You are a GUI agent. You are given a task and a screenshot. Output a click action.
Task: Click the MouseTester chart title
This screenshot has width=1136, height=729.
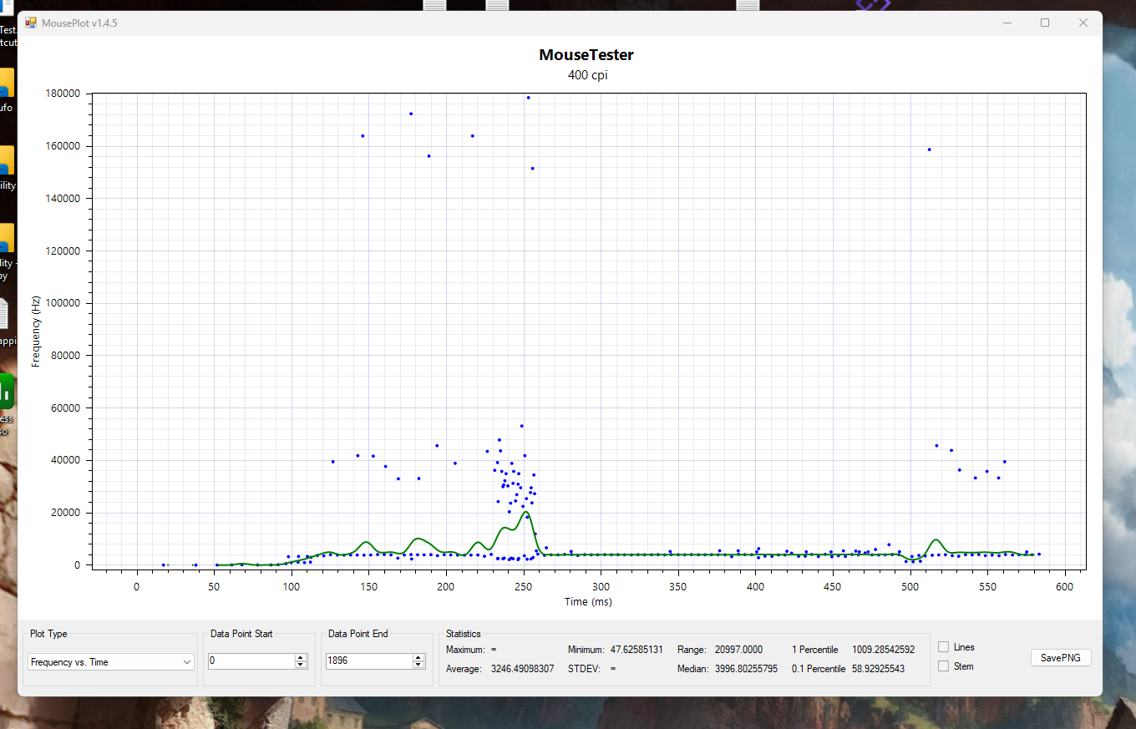point(586,55)
